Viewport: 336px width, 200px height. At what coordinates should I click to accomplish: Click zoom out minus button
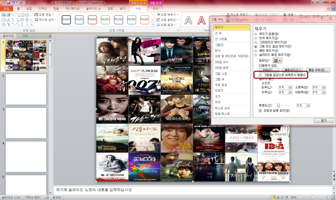click(x=300, y=197)
